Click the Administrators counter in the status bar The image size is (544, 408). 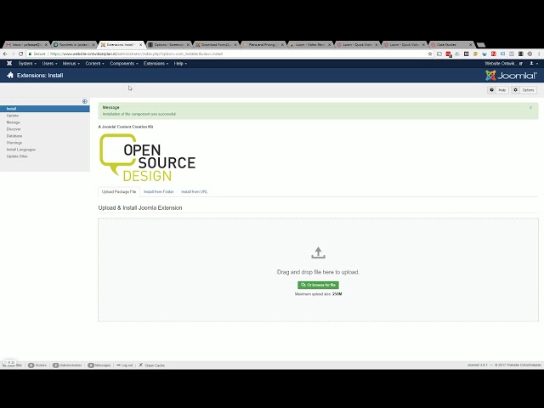(67, 365)
